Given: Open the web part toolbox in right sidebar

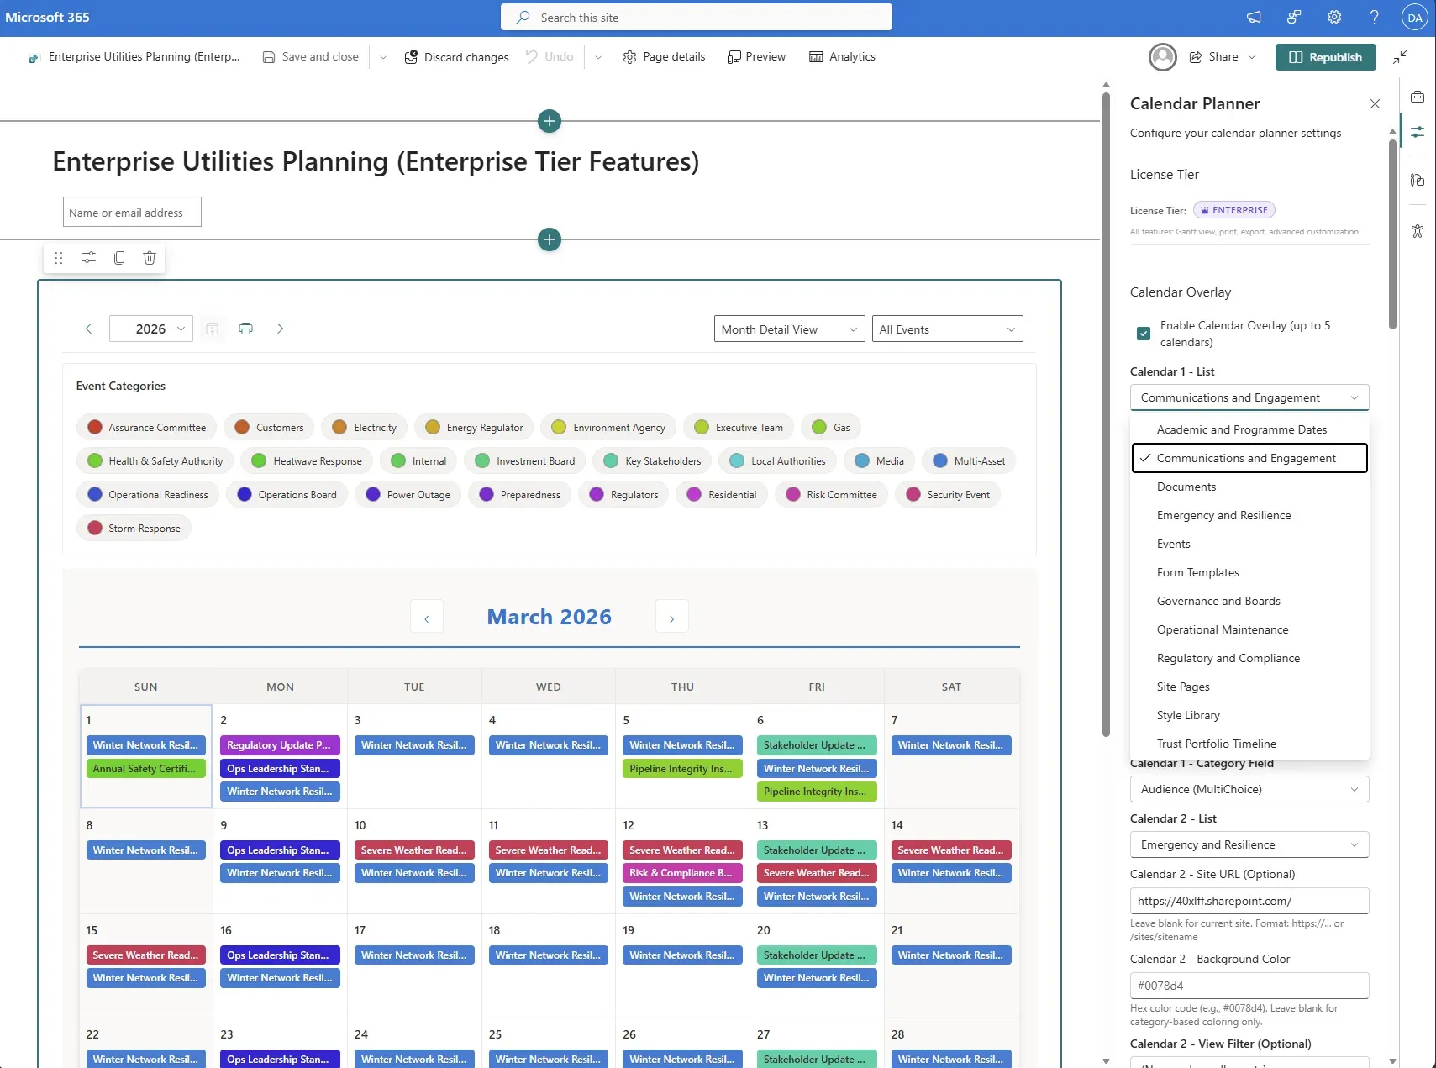Looking at the screenshot, I should (x=1419, y=97).
